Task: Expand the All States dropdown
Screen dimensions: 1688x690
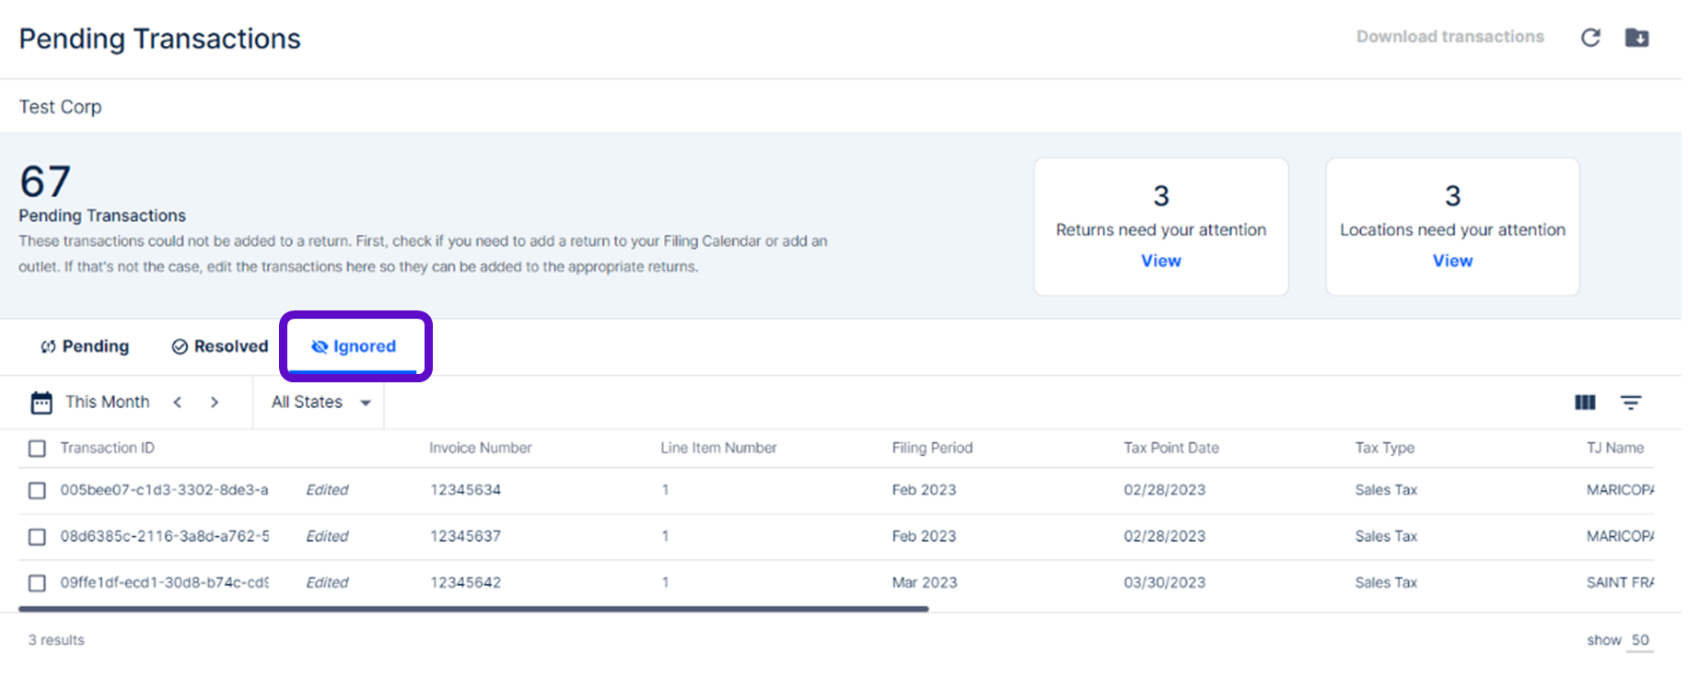Action: 320,403
